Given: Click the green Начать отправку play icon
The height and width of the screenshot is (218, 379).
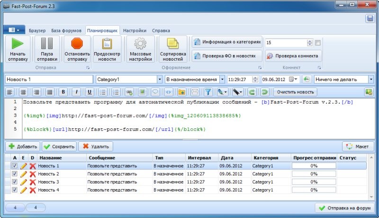Looking at the screenshot, I should pos(18,44).
